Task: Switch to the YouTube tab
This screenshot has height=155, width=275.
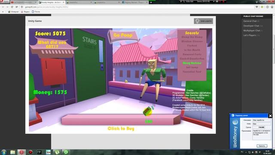Action: (24, 2)
